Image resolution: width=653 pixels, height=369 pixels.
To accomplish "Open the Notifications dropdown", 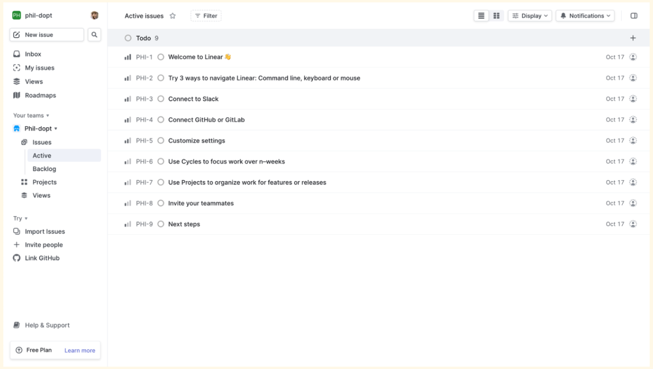I will (585, 16).
